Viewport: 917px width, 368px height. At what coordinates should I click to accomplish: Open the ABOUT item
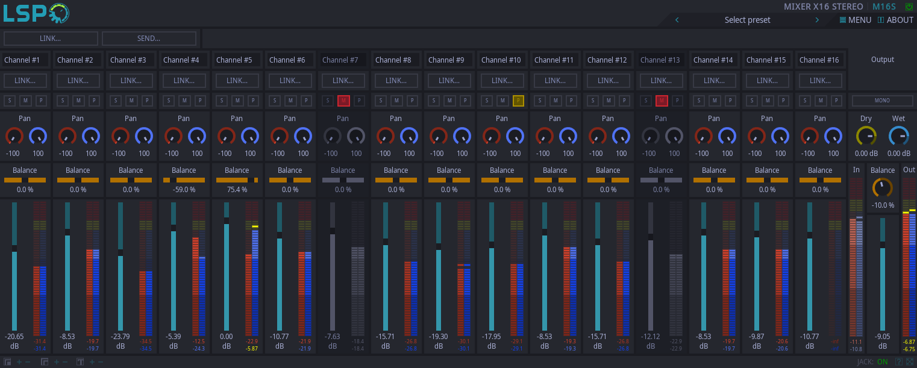pos(896,20)
